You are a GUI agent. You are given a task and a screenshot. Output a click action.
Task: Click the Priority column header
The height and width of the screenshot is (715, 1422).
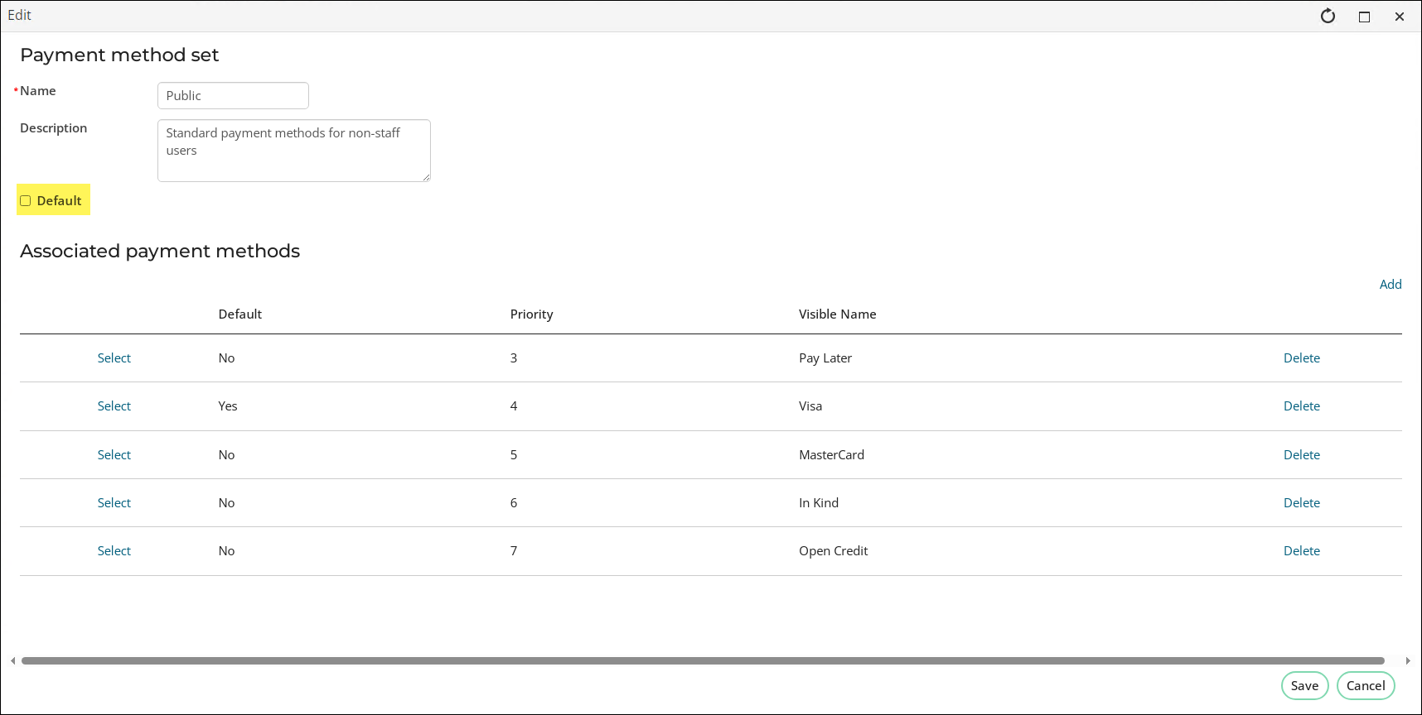click(531, 314)
